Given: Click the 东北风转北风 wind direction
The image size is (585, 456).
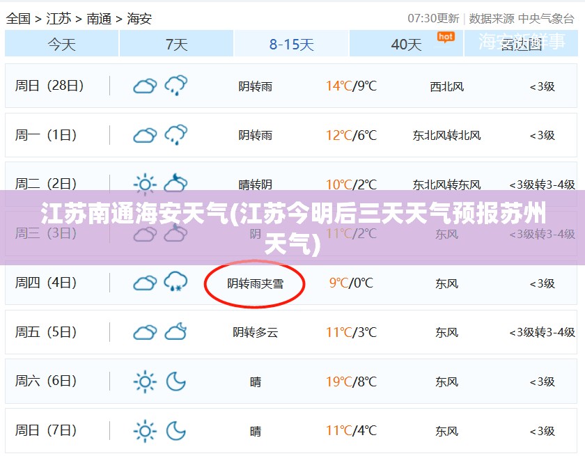Looking at the screenshot, I should tap(446, 135).
